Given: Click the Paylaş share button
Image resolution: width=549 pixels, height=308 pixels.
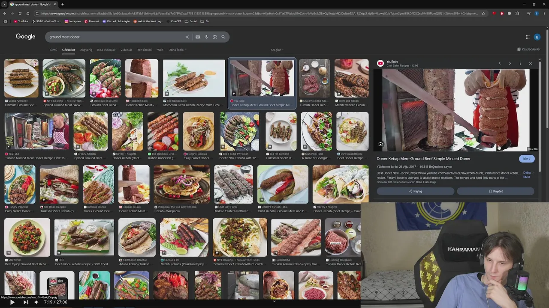Looking at the screenshot, I should click(x=415, y=191).
